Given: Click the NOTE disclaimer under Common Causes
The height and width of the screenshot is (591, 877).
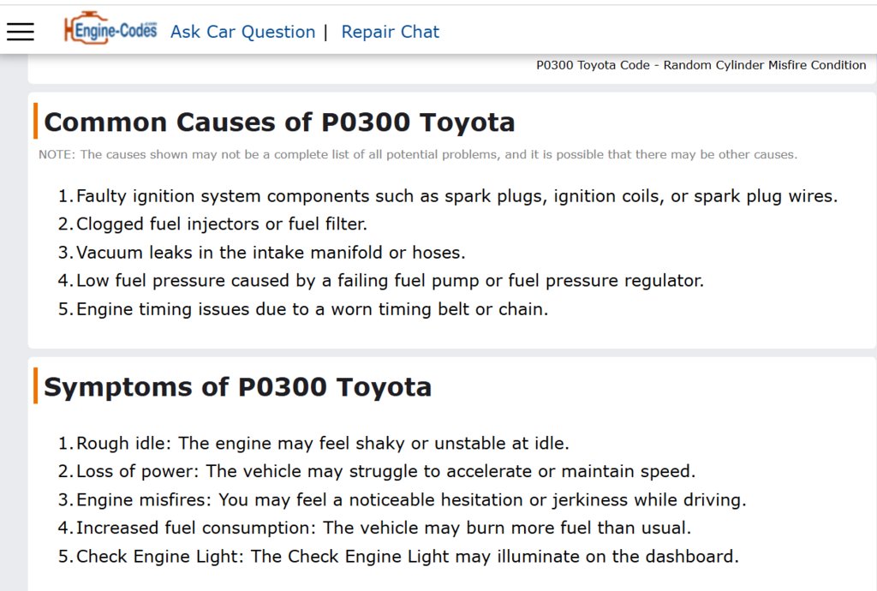Looking at the screenshot, I should point(418,154).
